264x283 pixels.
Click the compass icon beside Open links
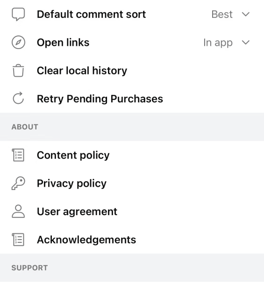click(x=18, y=42)
